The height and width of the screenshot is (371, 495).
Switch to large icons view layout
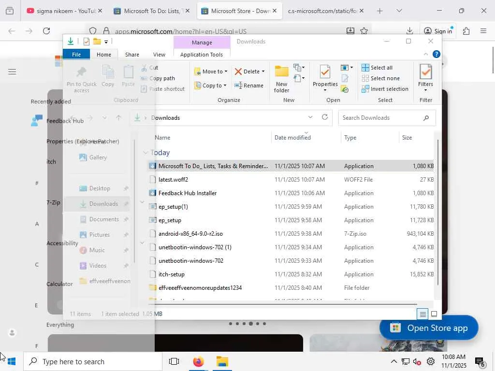tap(434, 314)
